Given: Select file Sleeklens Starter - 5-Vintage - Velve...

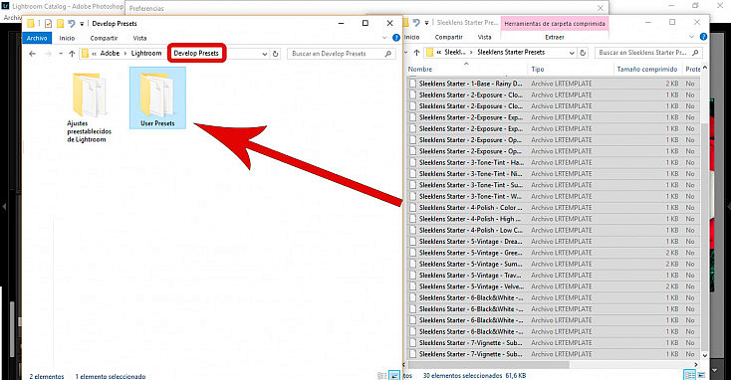Looking at the screenshot, I should pyautogui.click(x=471, y=286).
